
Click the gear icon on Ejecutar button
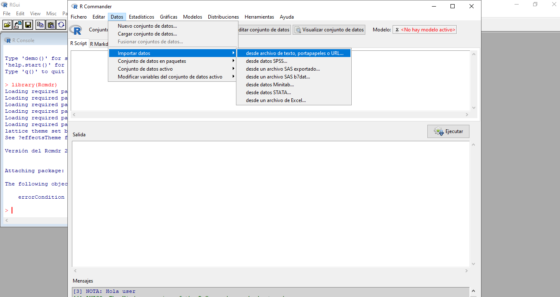click(438, 131)
